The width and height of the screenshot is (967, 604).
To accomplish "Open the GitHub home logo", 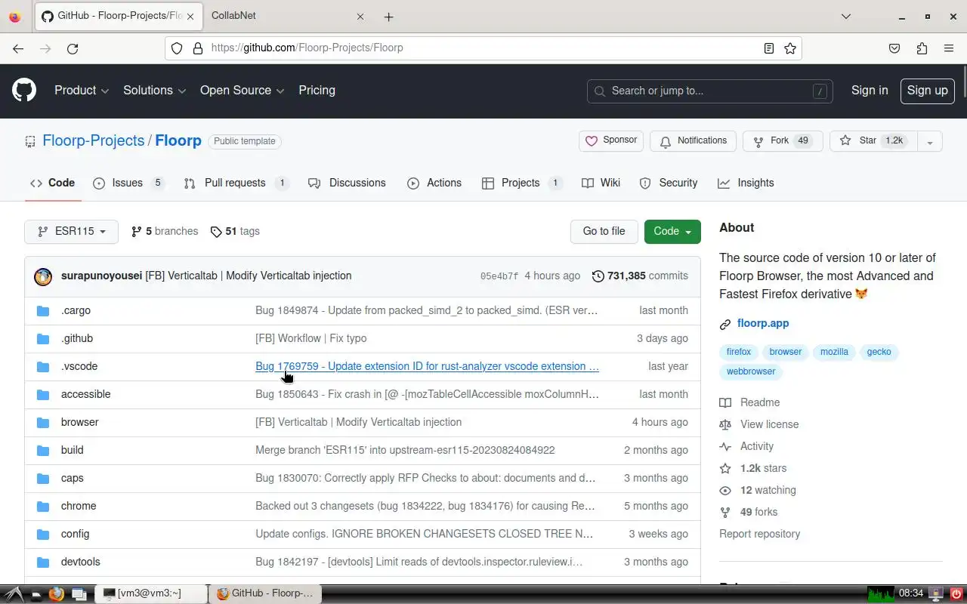I will (24, 91).
